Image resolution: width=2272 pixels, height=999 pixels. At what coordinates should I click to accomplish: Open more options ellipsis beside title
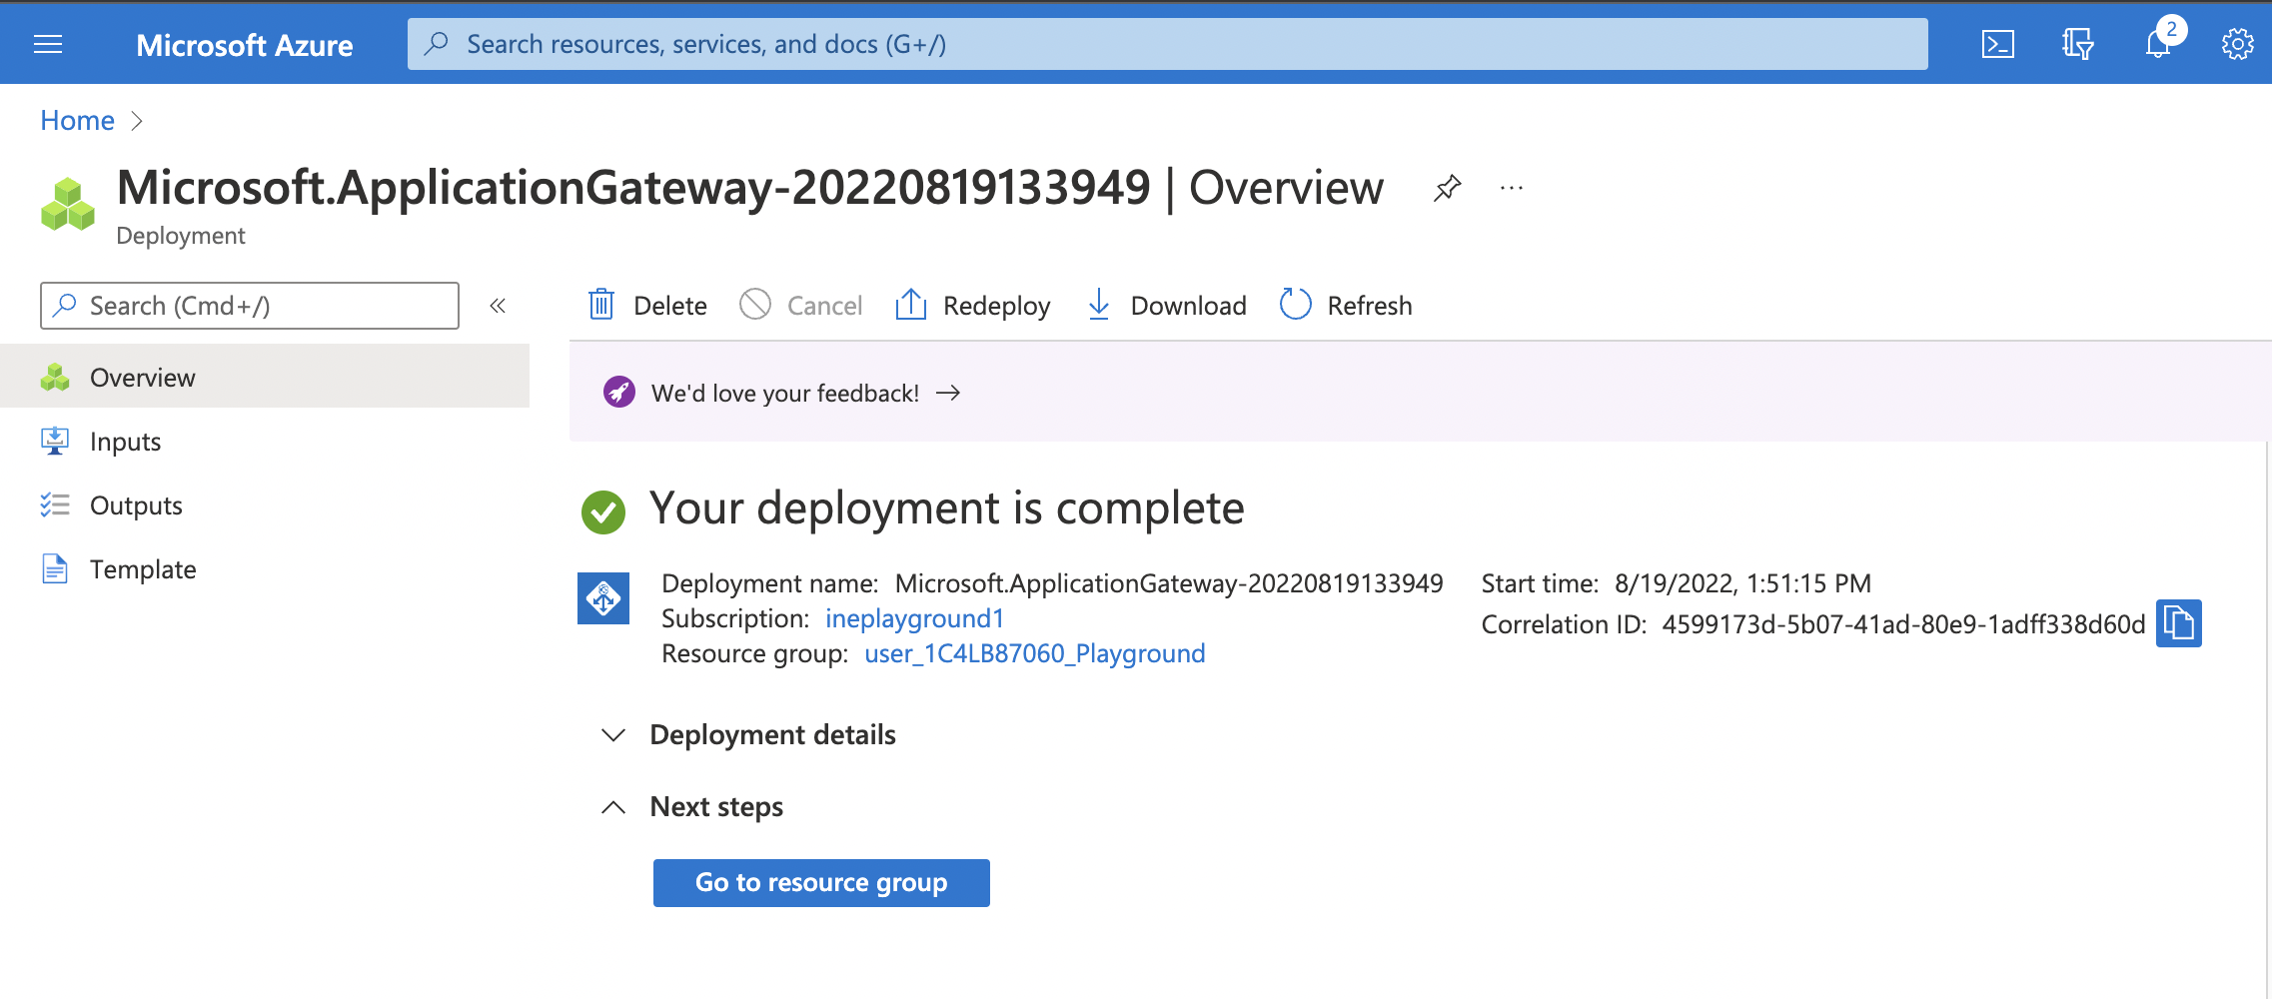1512,188
